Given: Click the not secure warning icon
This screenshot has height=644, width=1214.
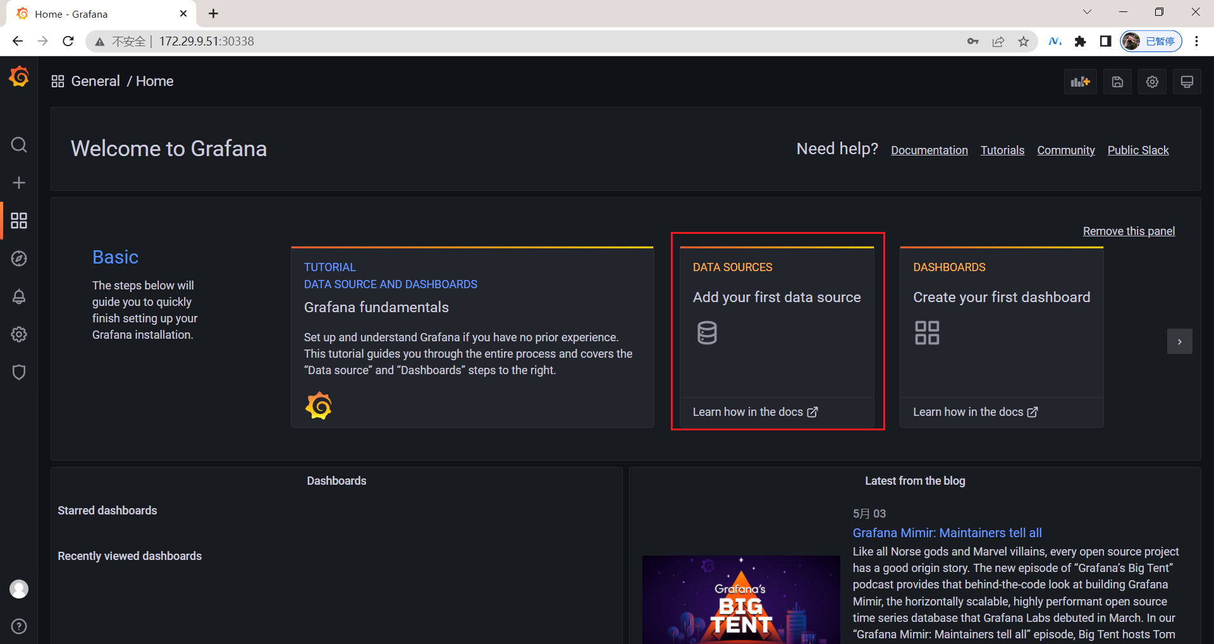Looking at the screenshot, I should [x=99, y=42].
